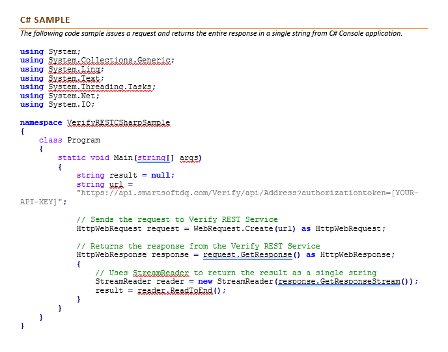Click the 'string url =' line
This screenshot has height=352, width=448.
105,184
